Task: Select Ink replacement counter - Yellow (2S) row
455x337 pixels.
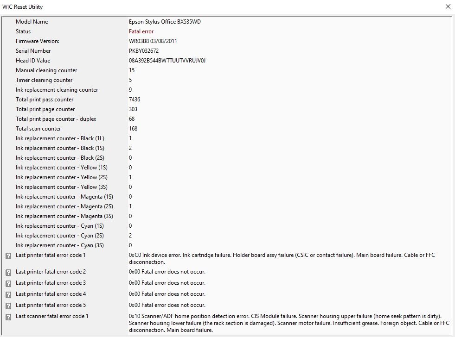Action: (x=226, y=177)
